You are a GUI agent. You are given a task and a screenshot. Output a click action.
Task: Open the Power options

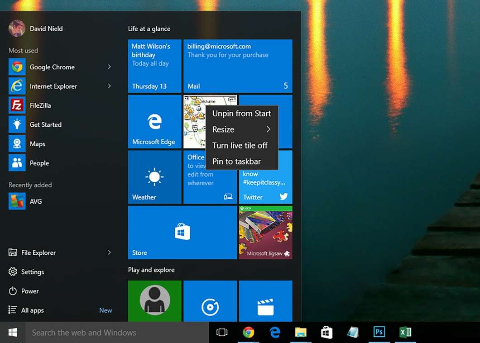pos(30,291)
